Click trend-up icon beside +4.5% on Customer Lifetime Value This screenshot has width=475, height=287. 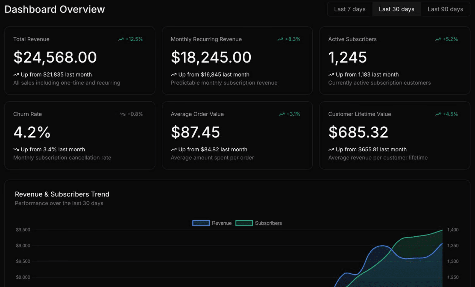click(438, 114)
